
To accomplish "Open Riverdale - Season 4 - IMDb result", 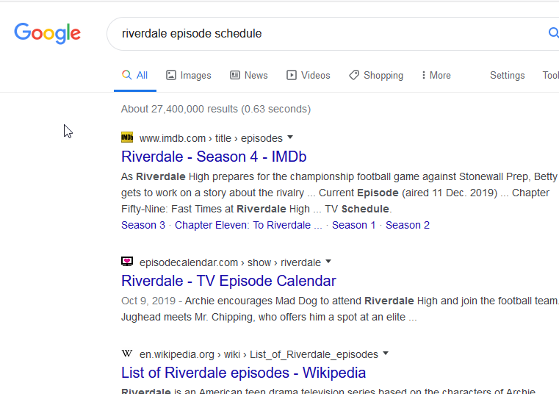I will 214,157.
